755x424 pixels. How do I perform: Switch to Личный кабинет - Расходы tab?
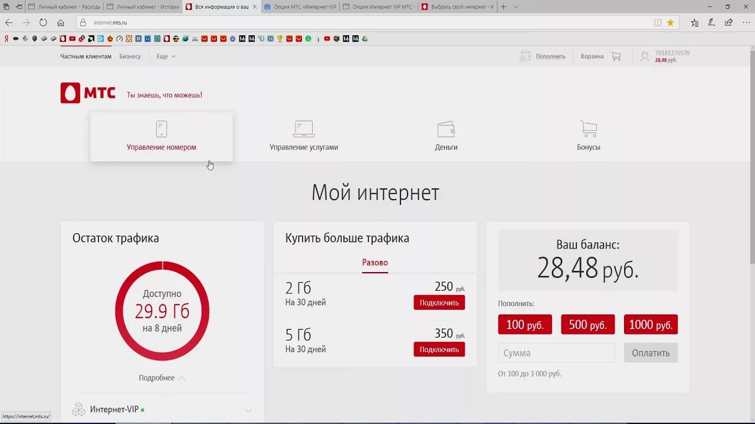[x=64, y=7]
